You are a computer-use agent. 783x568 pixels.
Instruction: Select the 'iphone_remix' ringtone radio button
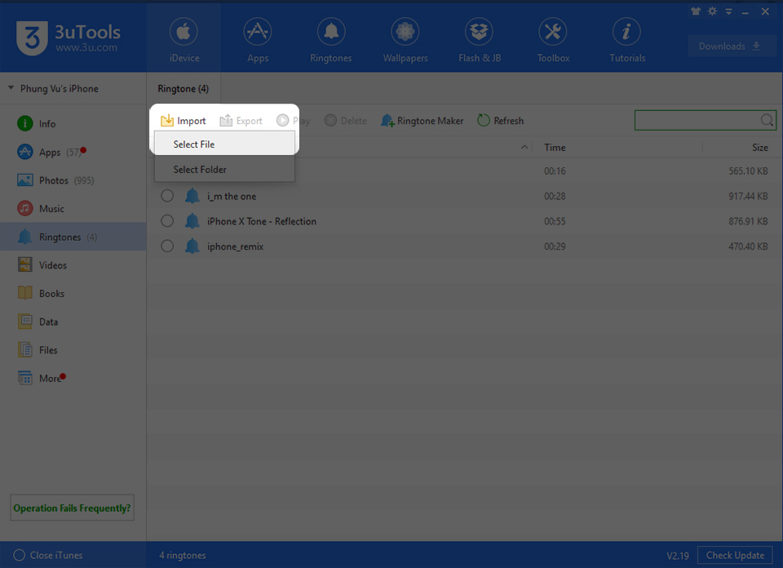coord(167,246)
